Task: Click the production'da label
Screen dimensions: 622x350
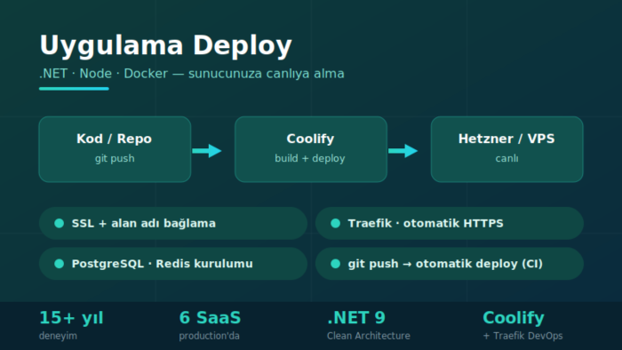Action: 209,336
